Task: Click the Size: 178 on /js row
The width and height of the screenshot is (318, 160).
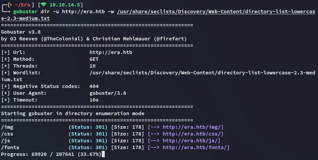Action: coord(128,141)
